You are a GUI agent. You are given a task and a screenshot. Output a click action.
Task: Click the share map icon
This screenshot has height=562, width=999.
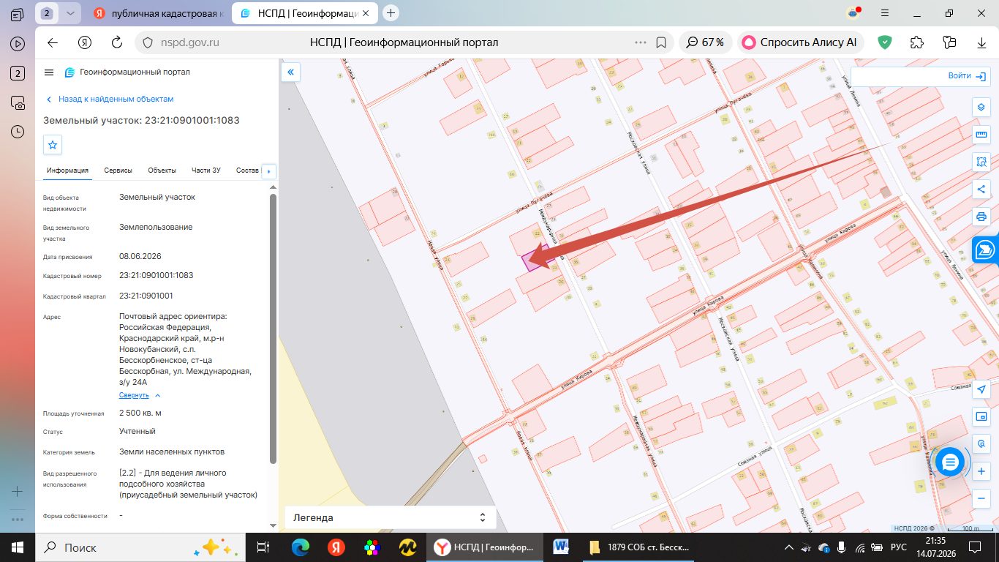point(981,190)
